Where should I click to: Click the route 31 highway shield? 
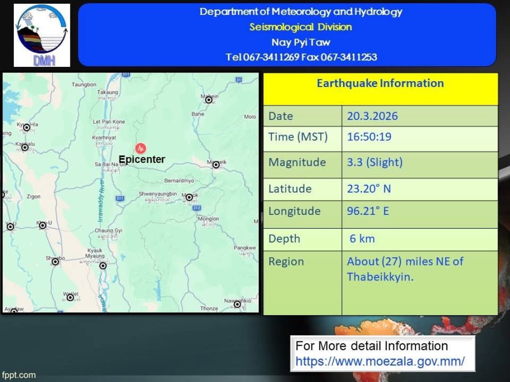coord(239,80)
